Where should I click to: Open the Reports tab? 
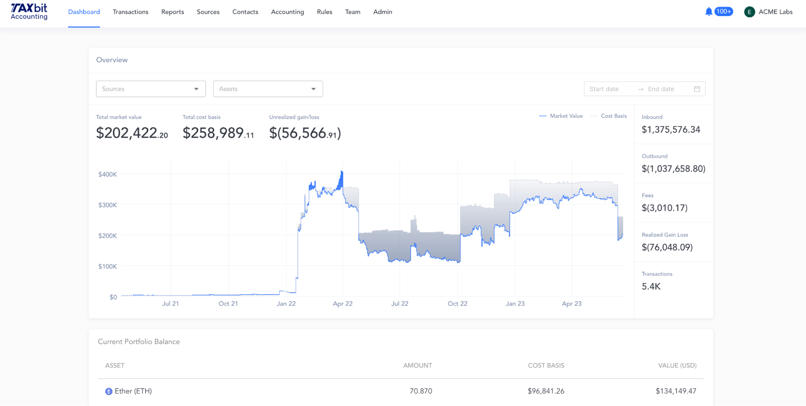pos(173,12)
